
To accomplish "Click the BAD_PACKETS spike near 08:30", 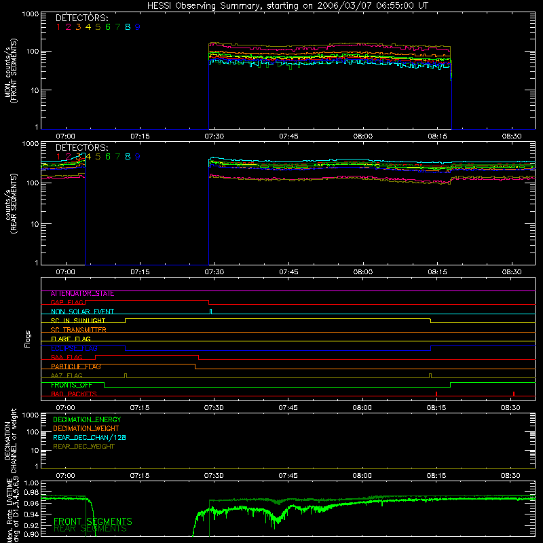I will (514, 394).
